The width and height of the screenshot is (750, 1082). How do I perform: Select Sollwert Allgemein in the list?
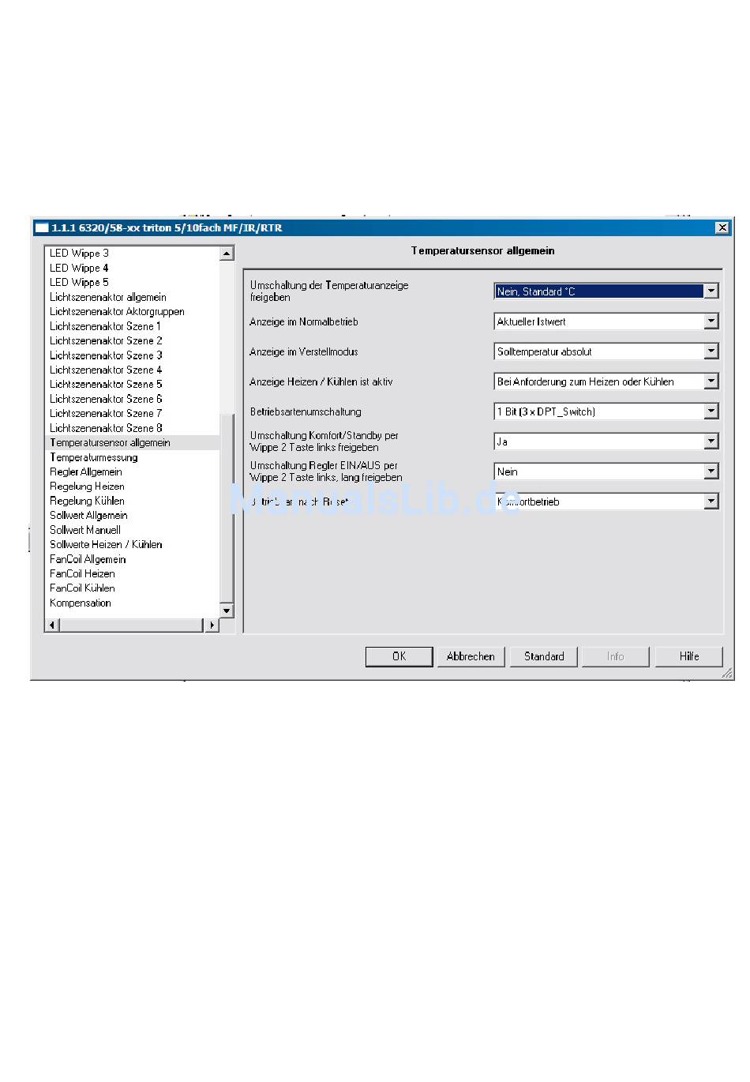point(88,515)
